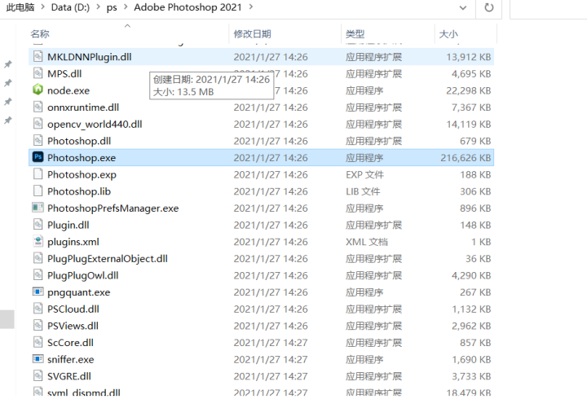Go to 此电脑 in the breadcrumb
587x399 pixels.
pos(20,7)
